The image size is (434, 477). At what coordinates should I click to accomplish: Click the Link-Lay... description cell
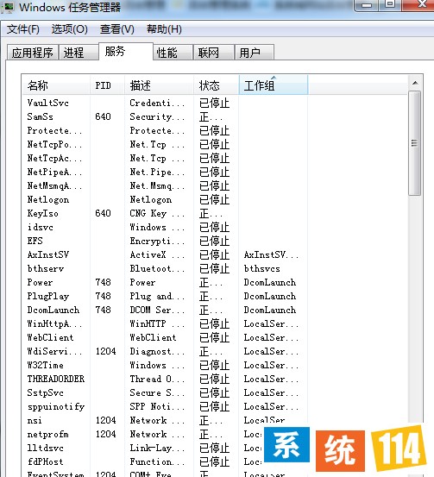(157, 448)
